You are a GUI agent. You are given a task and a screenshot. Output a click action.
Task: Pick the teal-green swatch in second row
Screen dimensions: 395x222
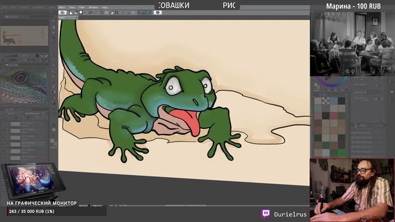(x=318, y=109)
